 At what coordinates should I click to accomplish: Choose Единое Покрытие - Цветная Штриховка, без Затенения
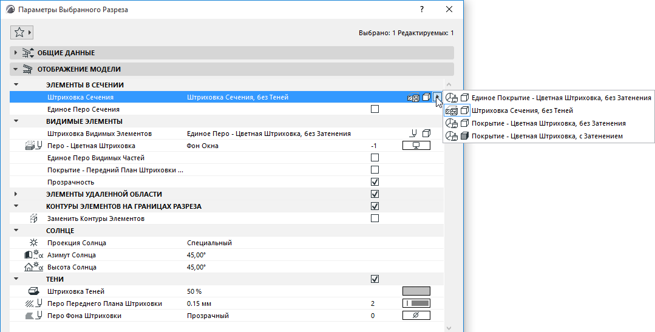pyautogui.click(x=549, y=98)
